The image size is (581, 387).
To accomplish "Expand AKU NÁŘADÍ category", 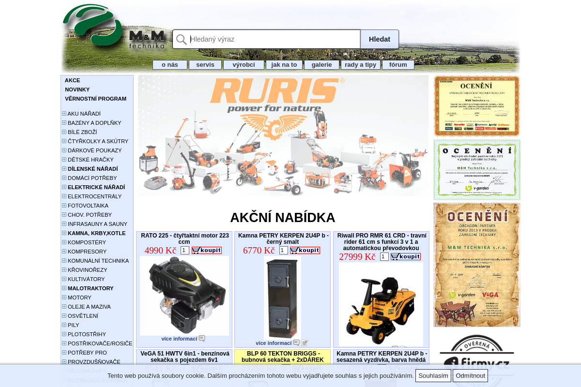I will (x=64, y=114).
